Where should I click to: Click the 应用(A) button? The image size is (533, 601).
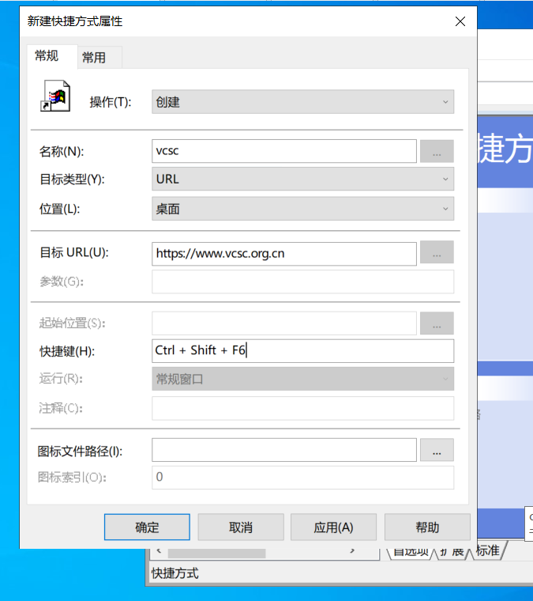pyautogui.click(x=333, y=527)
